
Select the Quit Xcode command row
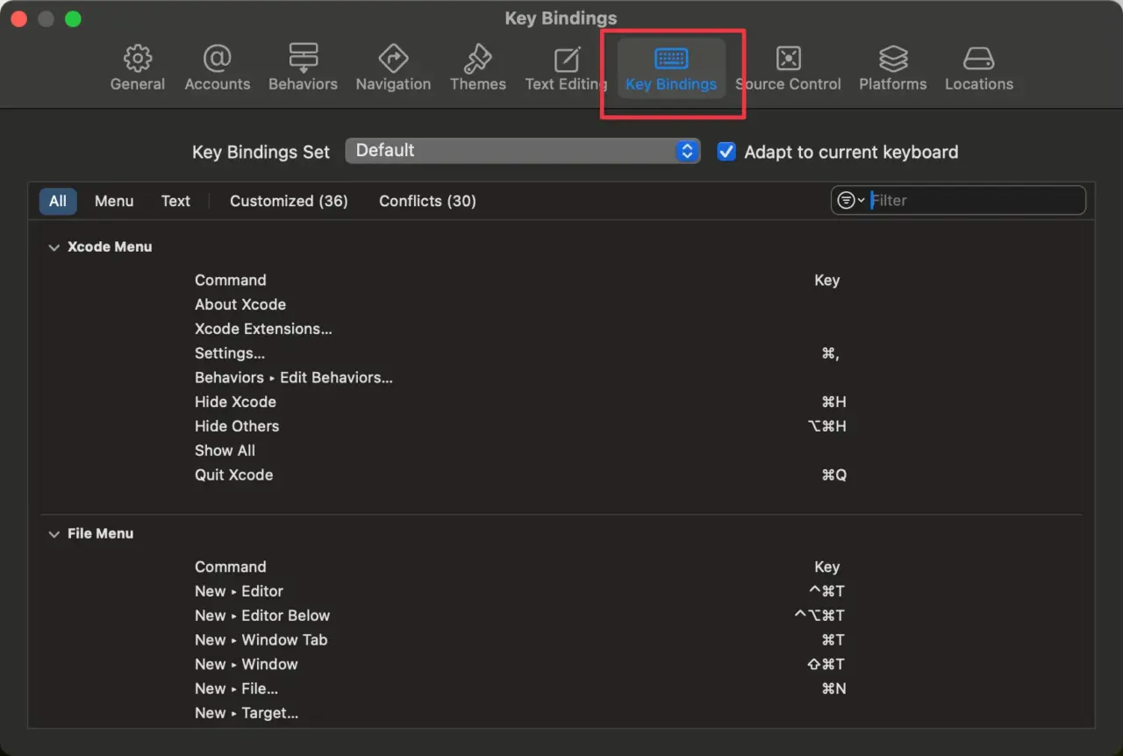pyautogui.click(x=561, y=475)
